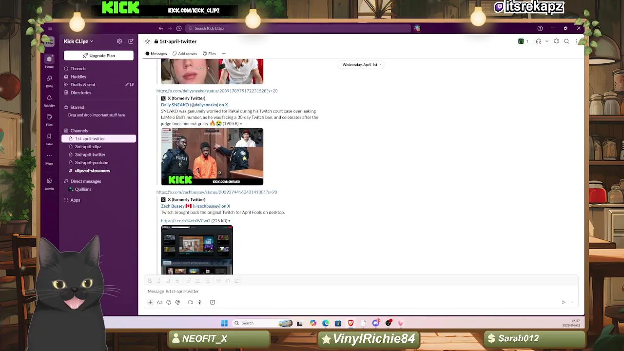This screenshot has width=624, height=351.
Task: Open Threads in the sidebar
Action: point(78,69)
